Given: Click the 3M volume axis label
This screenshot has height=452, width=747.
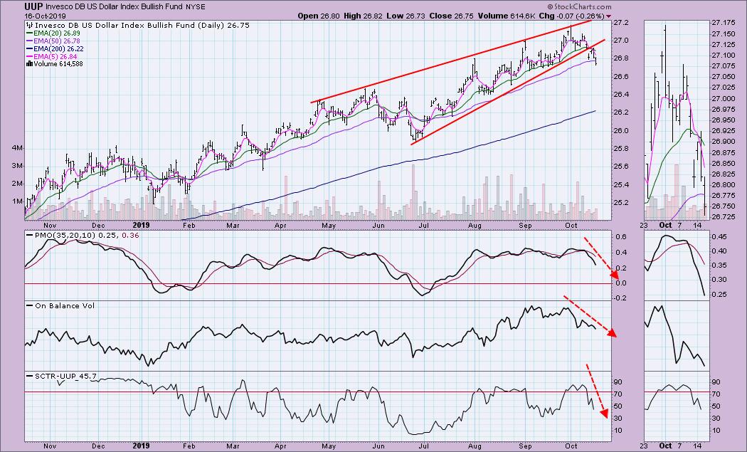Looking at the screenshot, I should 18,166.
